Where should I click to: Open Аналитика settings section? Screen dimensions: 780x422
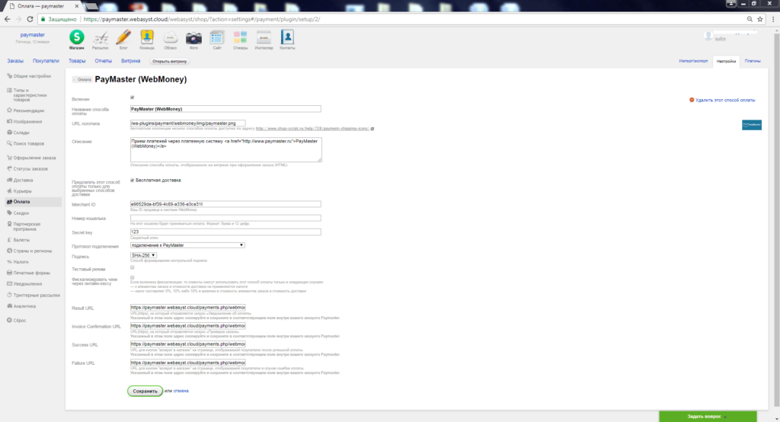pos(24,306)
